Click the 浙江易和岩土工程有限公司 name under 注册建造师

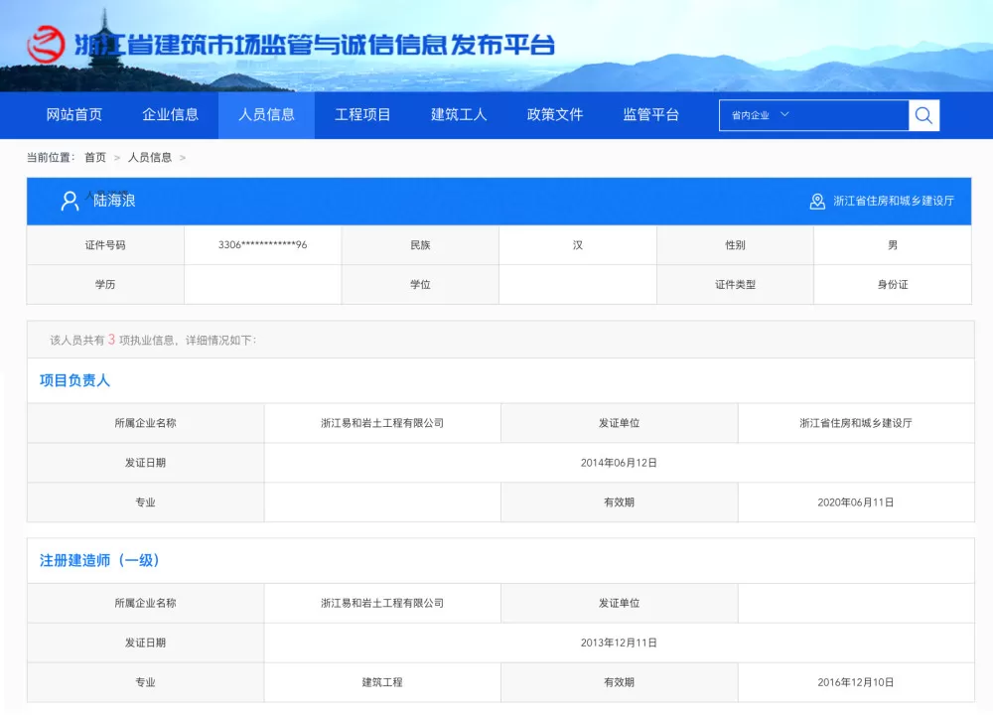pos(382,603)
